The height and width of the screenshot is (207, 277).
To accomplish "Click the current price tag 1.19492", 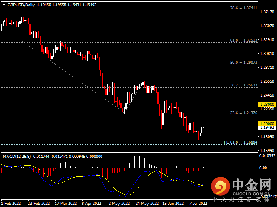I will point(267,128).
